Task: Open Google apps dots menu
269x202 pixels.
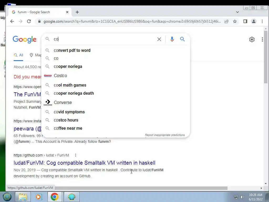Action: point(262,39)
